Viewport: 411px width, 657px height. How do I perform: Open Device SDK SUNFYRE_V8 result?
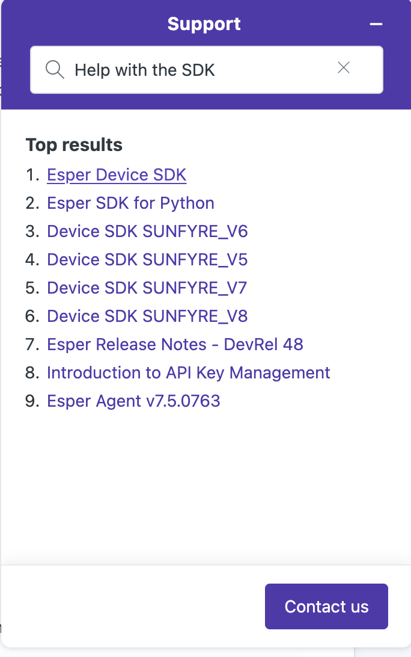(147, 316)
